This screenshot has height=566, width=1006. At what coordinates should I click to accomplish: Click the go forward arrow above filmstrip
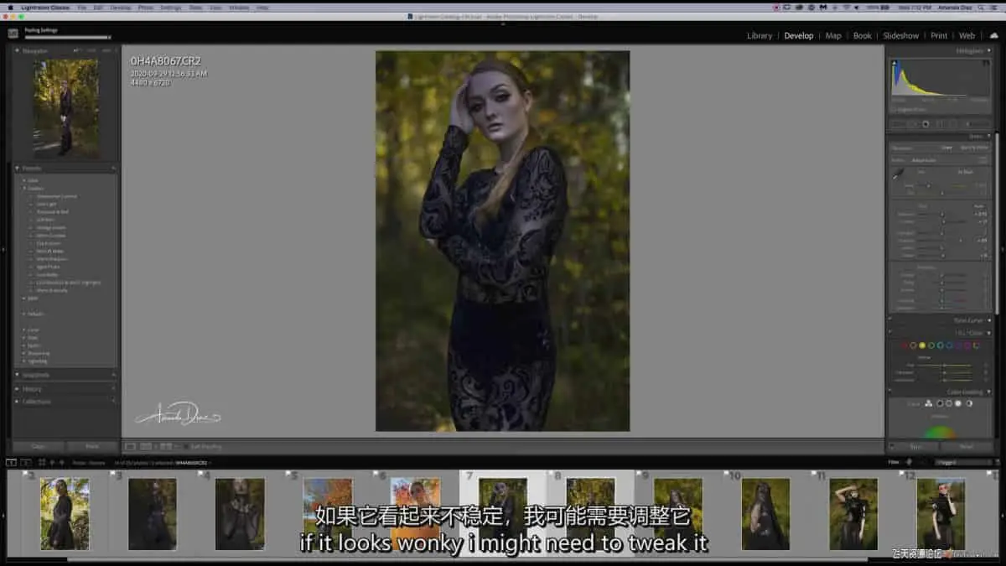click(61, 462)
